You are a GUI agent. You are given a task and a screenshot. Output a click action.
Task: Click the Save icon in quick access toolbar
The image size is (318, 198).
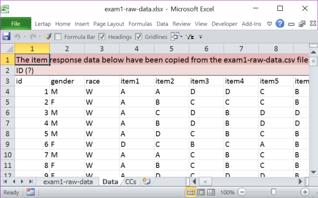(x=7, y=37)
